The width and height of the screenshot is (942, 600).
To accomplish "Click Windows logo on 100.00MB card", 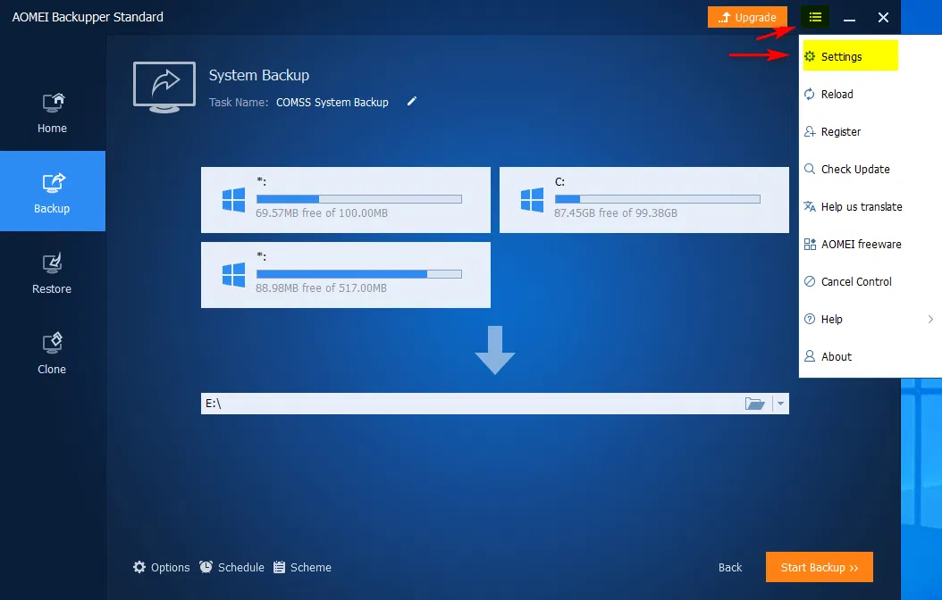I will [233, 200].
